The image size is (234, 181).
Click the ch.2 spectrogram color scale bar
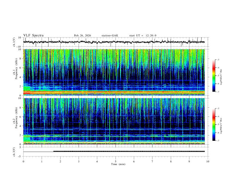click(214, 125)
